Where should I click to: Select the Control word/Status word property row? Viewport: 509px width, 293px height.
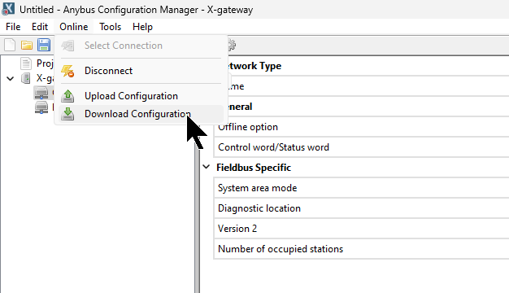[x=361, y=147]
